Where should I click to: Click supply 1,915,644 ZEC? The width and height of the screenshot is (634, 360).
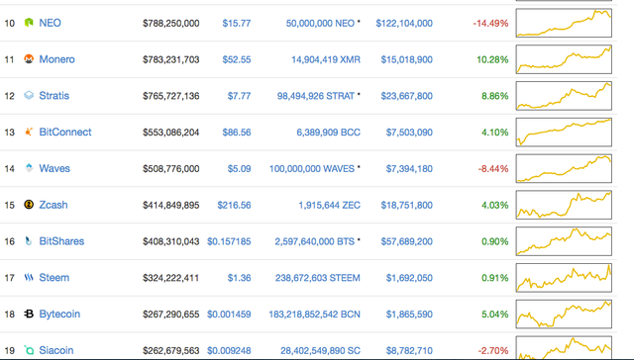pyautogui.click(x=330, y=205)
